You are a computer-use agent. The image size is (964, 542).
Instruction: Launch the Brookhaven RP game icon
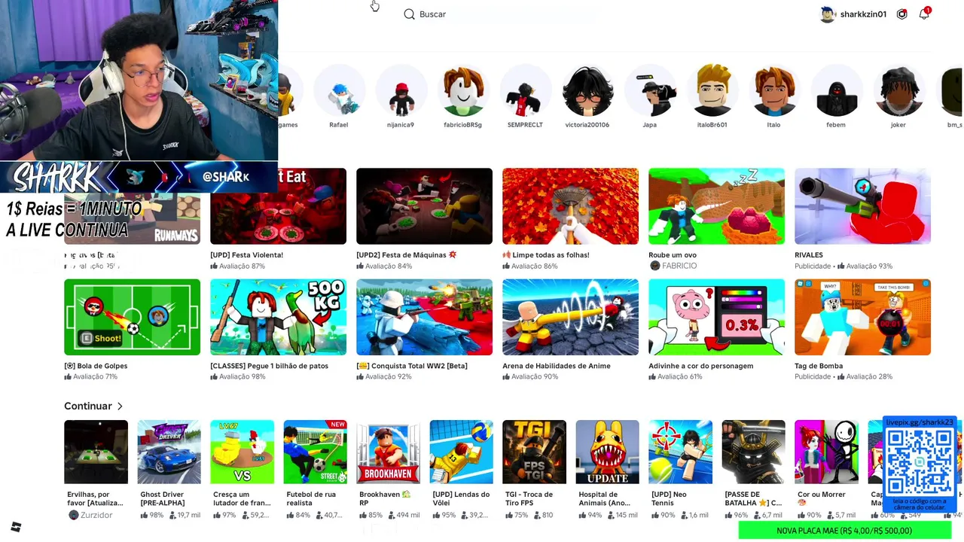tap(388, 452)
